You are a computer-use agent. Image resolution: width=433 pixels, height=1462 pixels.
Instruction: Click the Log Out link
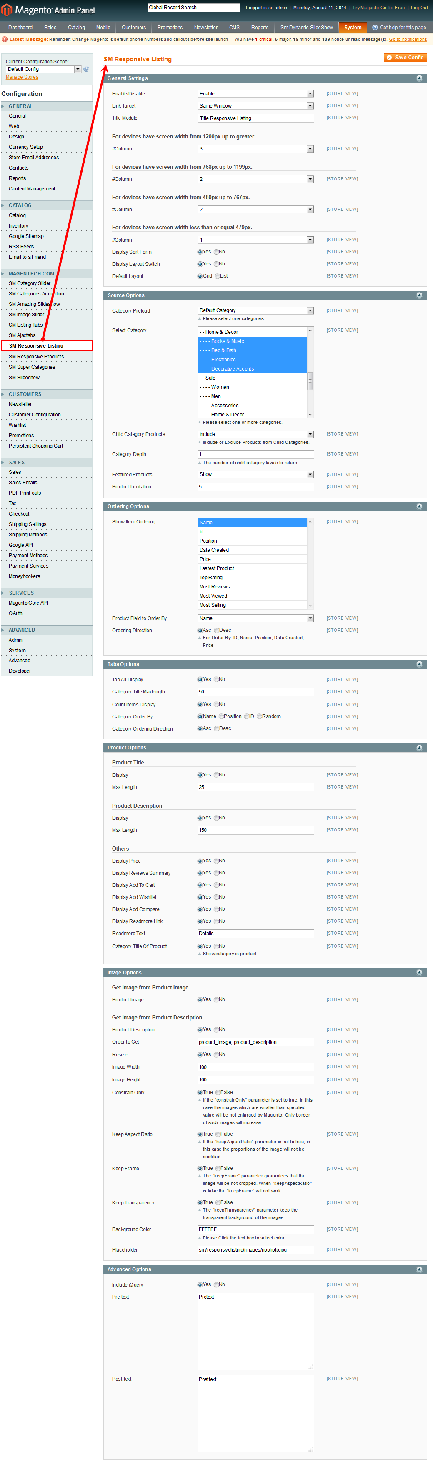(x=419, y=8)
